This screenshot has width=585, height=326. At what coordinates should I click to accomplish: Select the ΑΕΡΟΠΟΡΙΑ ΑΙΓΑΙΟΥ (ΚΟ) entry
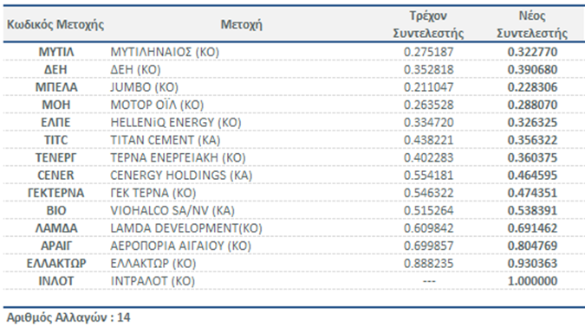pos(180,246)
